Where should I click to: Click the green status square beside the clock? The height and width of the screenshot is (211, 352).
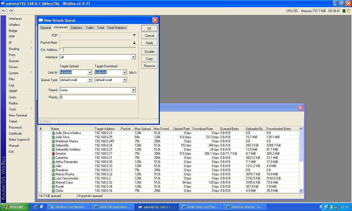click(344, 11)
